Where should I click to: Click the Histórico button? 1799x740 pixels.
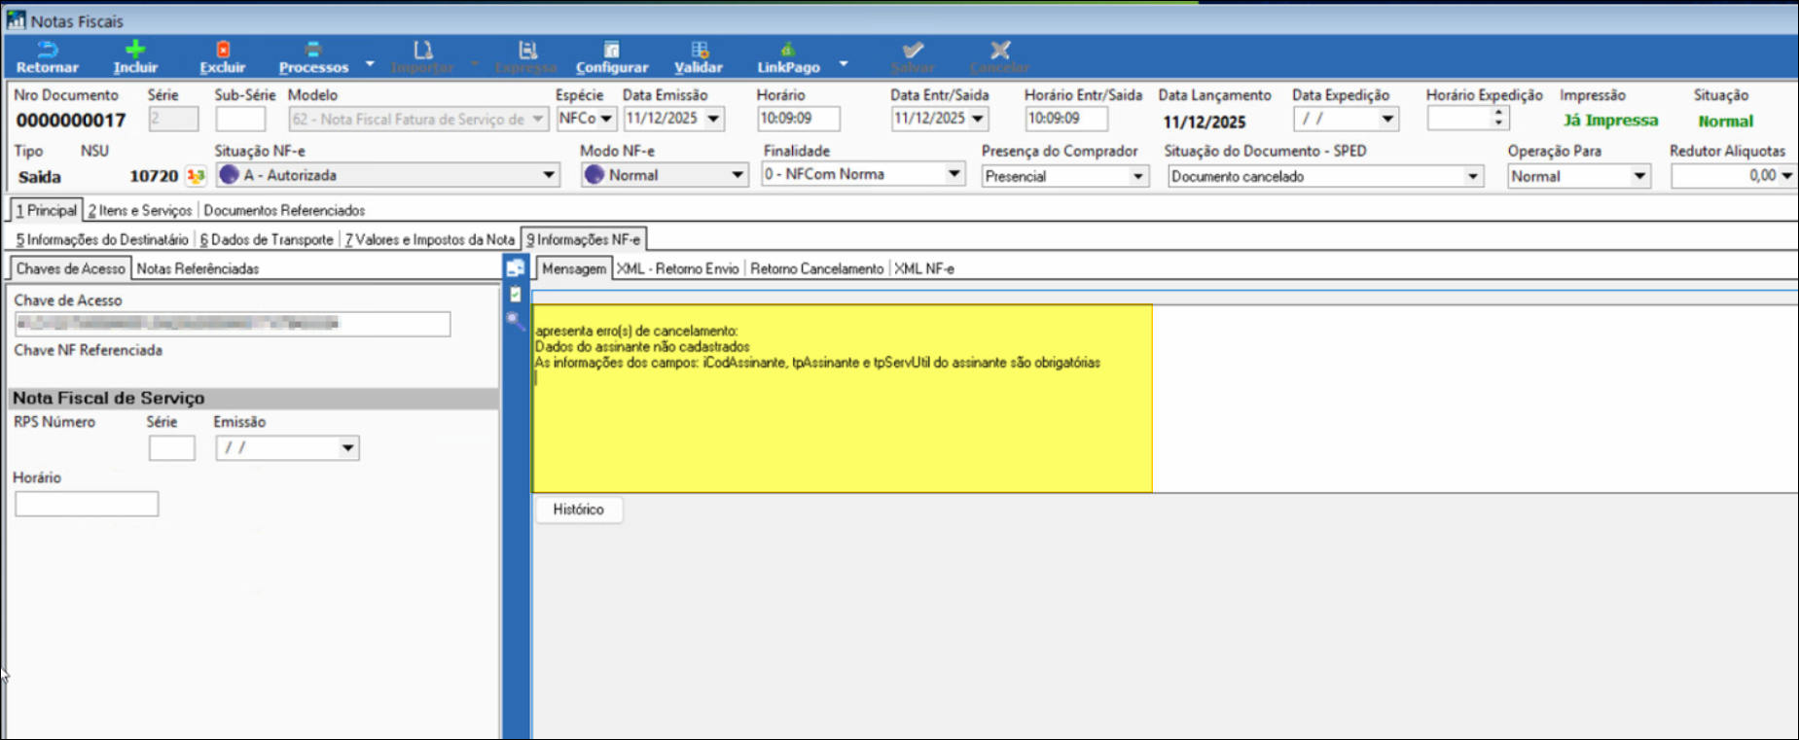click(x=578, y=510)
